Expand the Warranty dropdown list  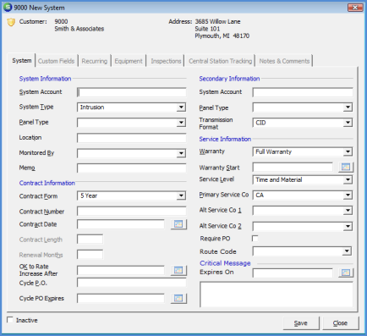pyautogui.click(x=348, y=151)
